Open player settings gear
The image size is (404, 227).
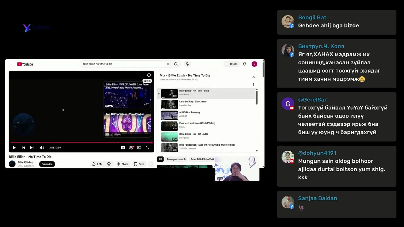[131, 148]
